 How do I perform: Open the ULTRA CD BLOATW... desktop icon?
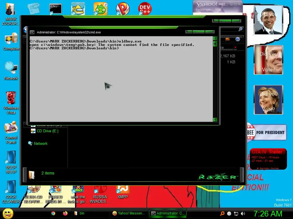click(33, 195)
